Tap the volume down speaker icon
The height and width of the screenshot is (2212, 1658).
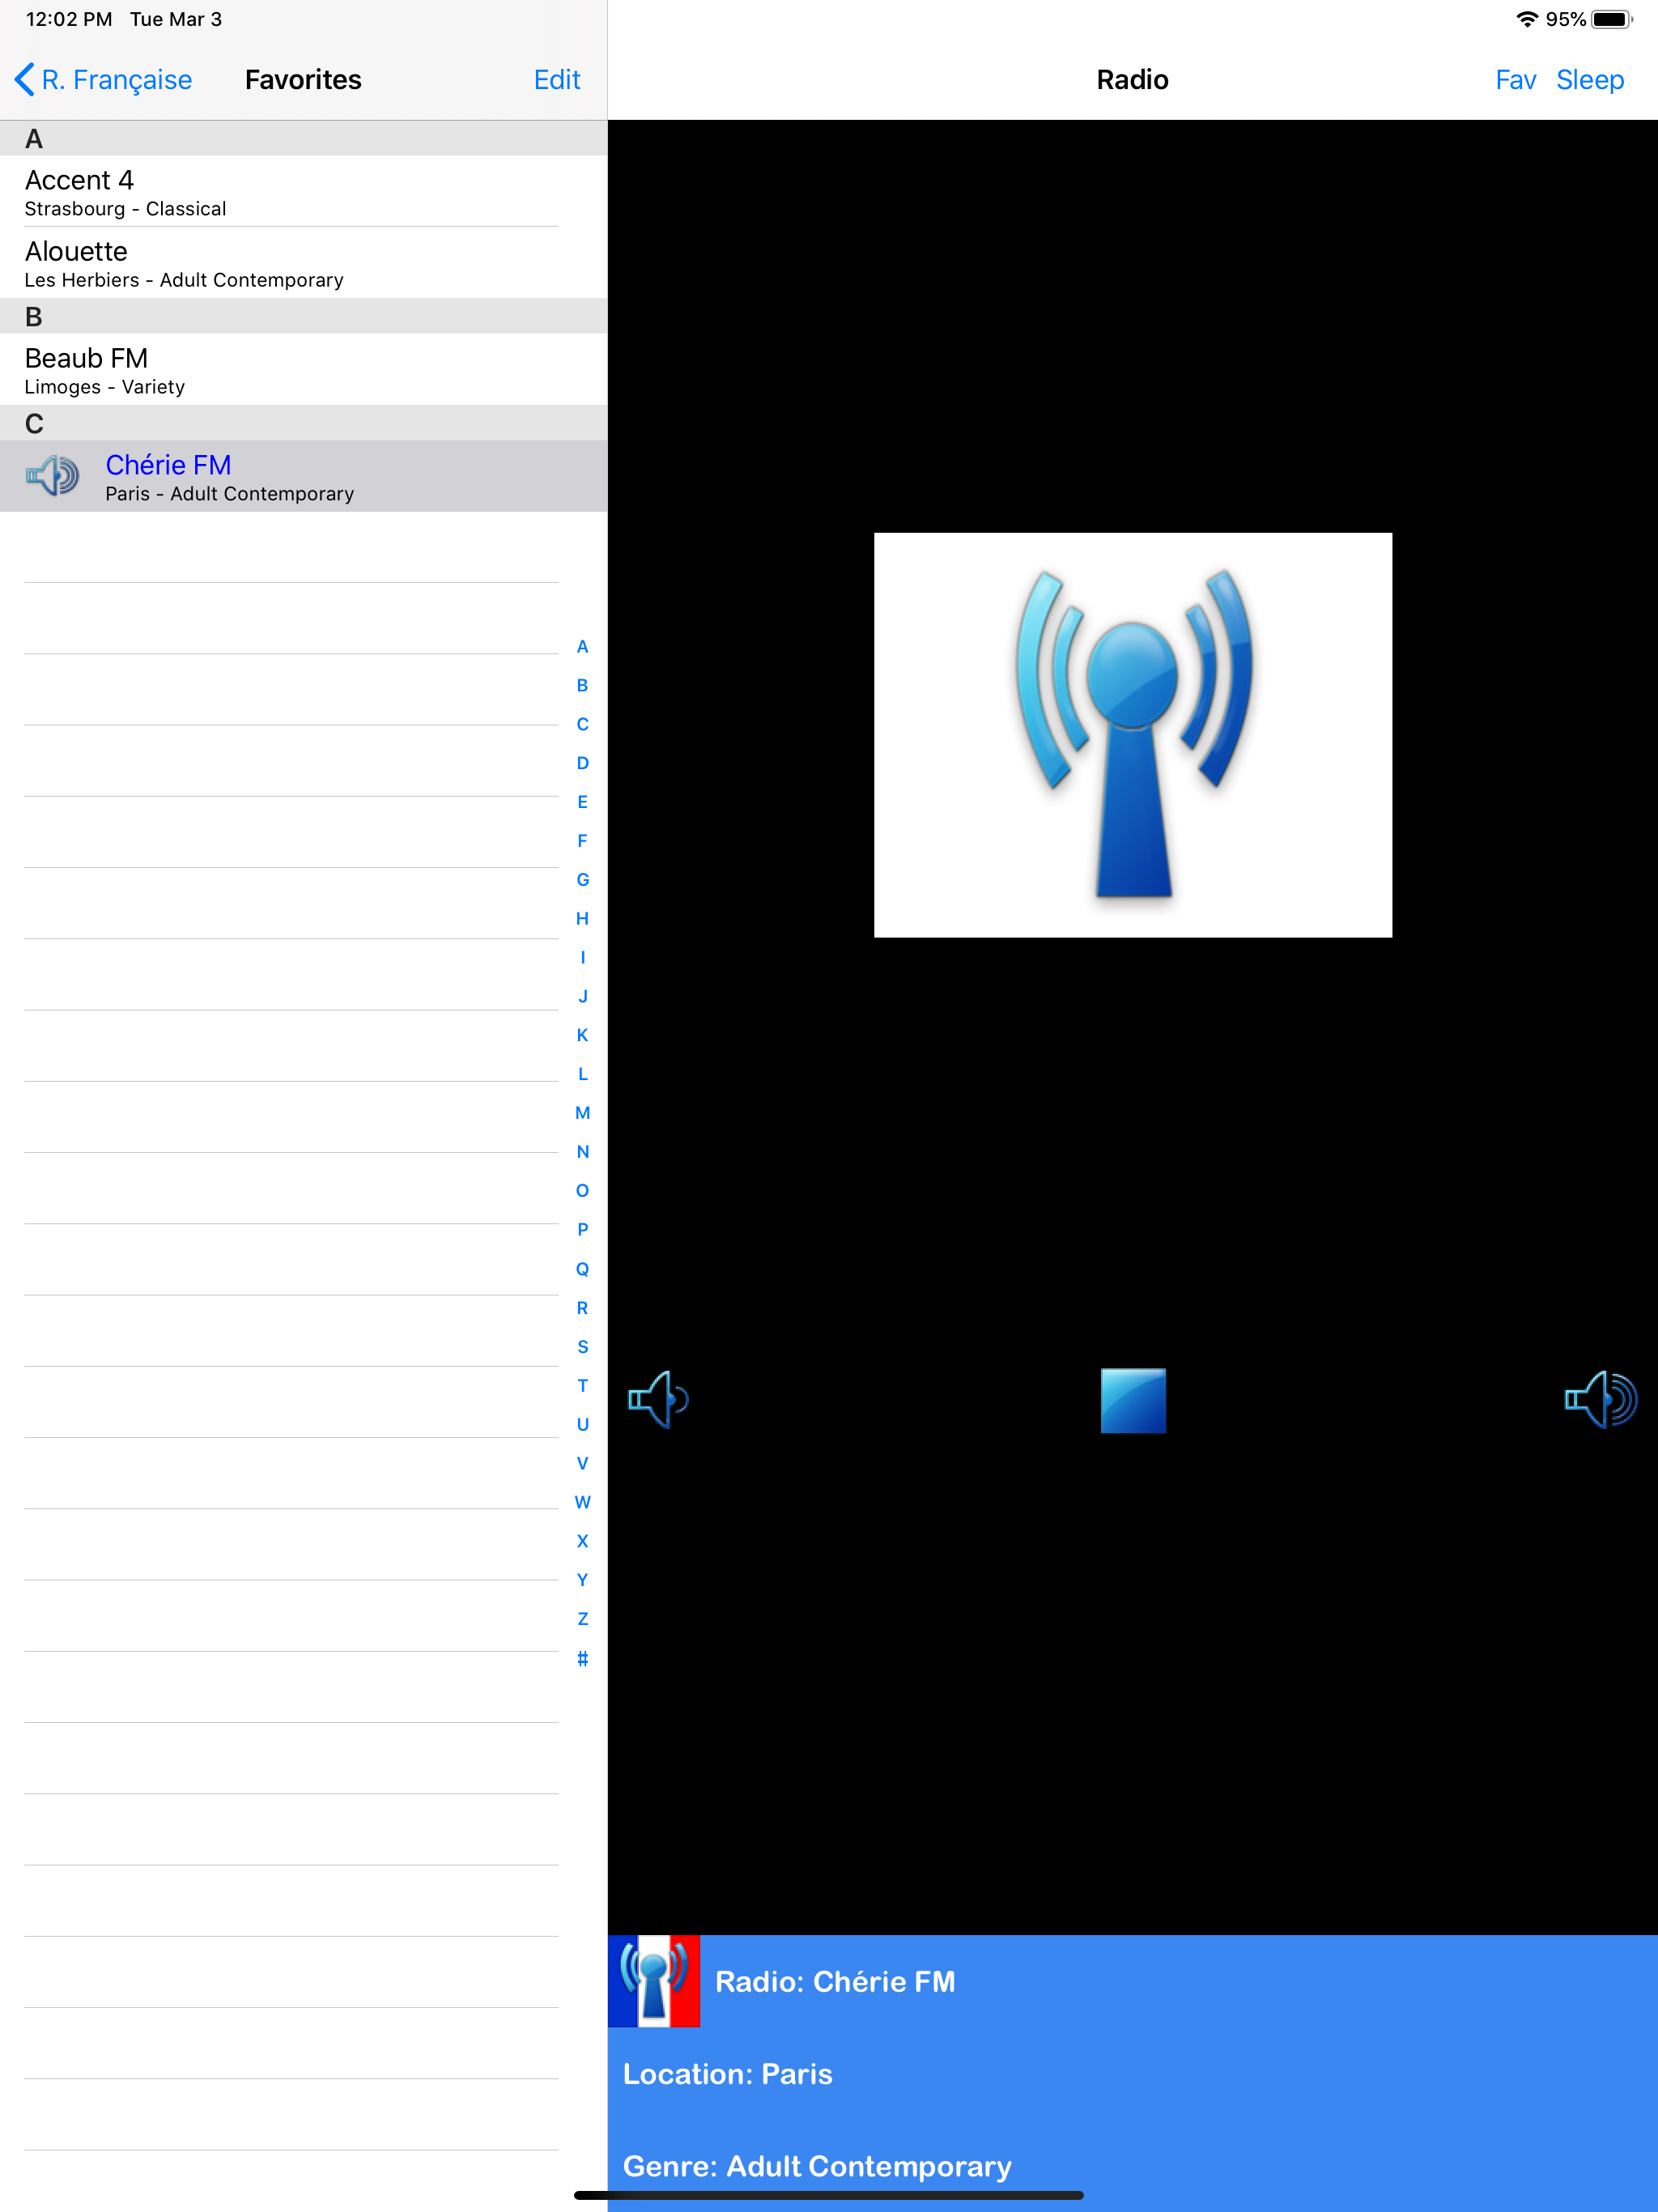(658, 1399)
